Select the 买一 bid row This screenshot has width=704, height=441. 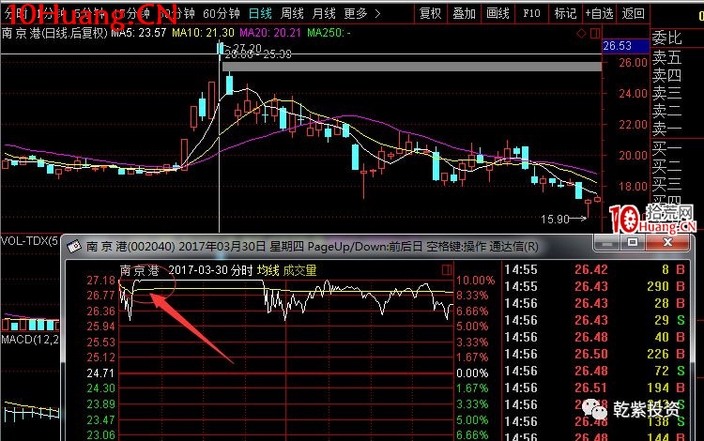click(x=666, y=148)
